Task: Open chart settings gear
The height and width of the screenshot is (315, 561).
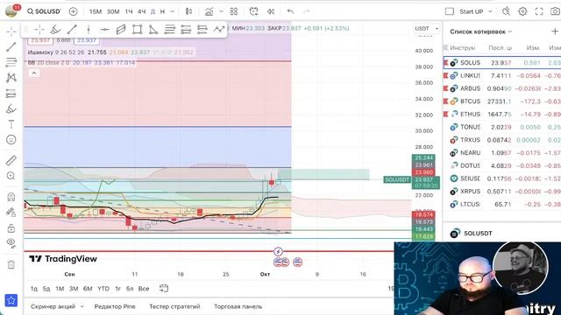Action: tap(522, 11)
